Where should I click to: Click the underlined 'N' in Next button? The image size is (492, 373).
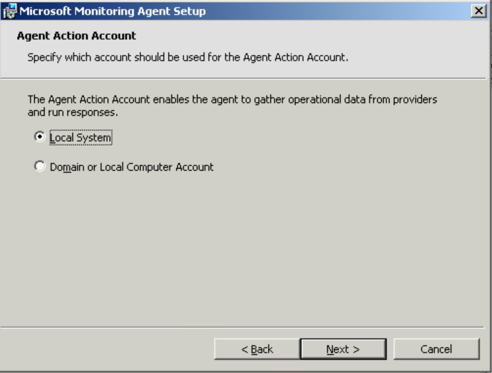pyautogui.click(x=330, y=349)
